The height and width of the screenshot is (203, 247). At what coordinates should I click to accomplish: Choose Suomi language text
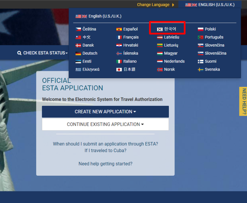[210, 61]
